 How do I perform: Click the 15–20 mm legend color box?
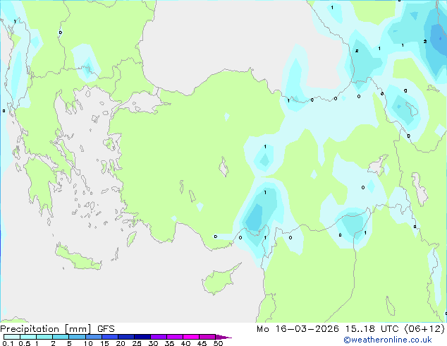point(110,337)
